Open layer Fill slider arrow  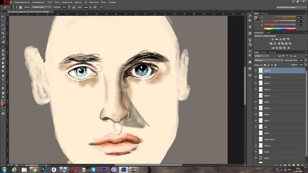coord(306,65)
